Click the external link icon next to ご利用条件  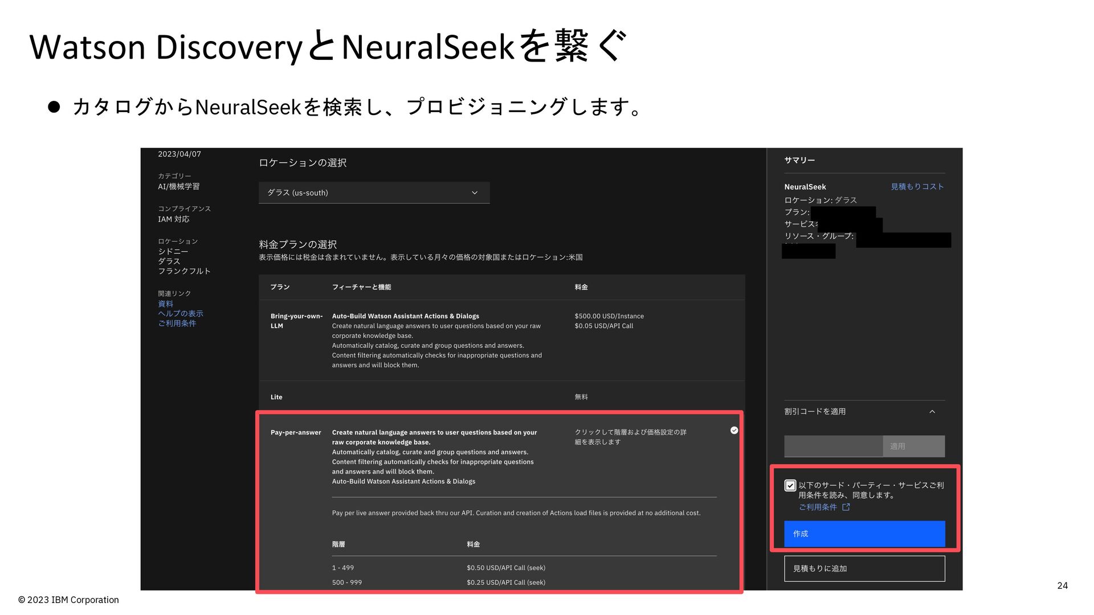click(x=846, y=507)
